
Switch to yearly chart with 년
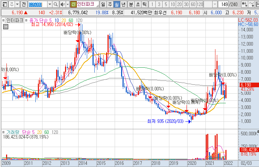(x=123, y=4)
